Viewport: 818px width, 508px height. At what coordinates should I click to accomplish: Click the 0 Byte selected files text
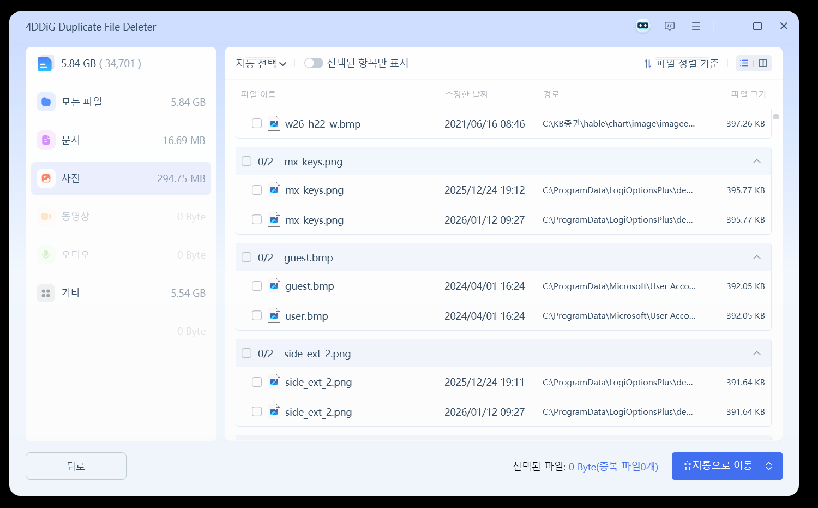tap(613, 467)
